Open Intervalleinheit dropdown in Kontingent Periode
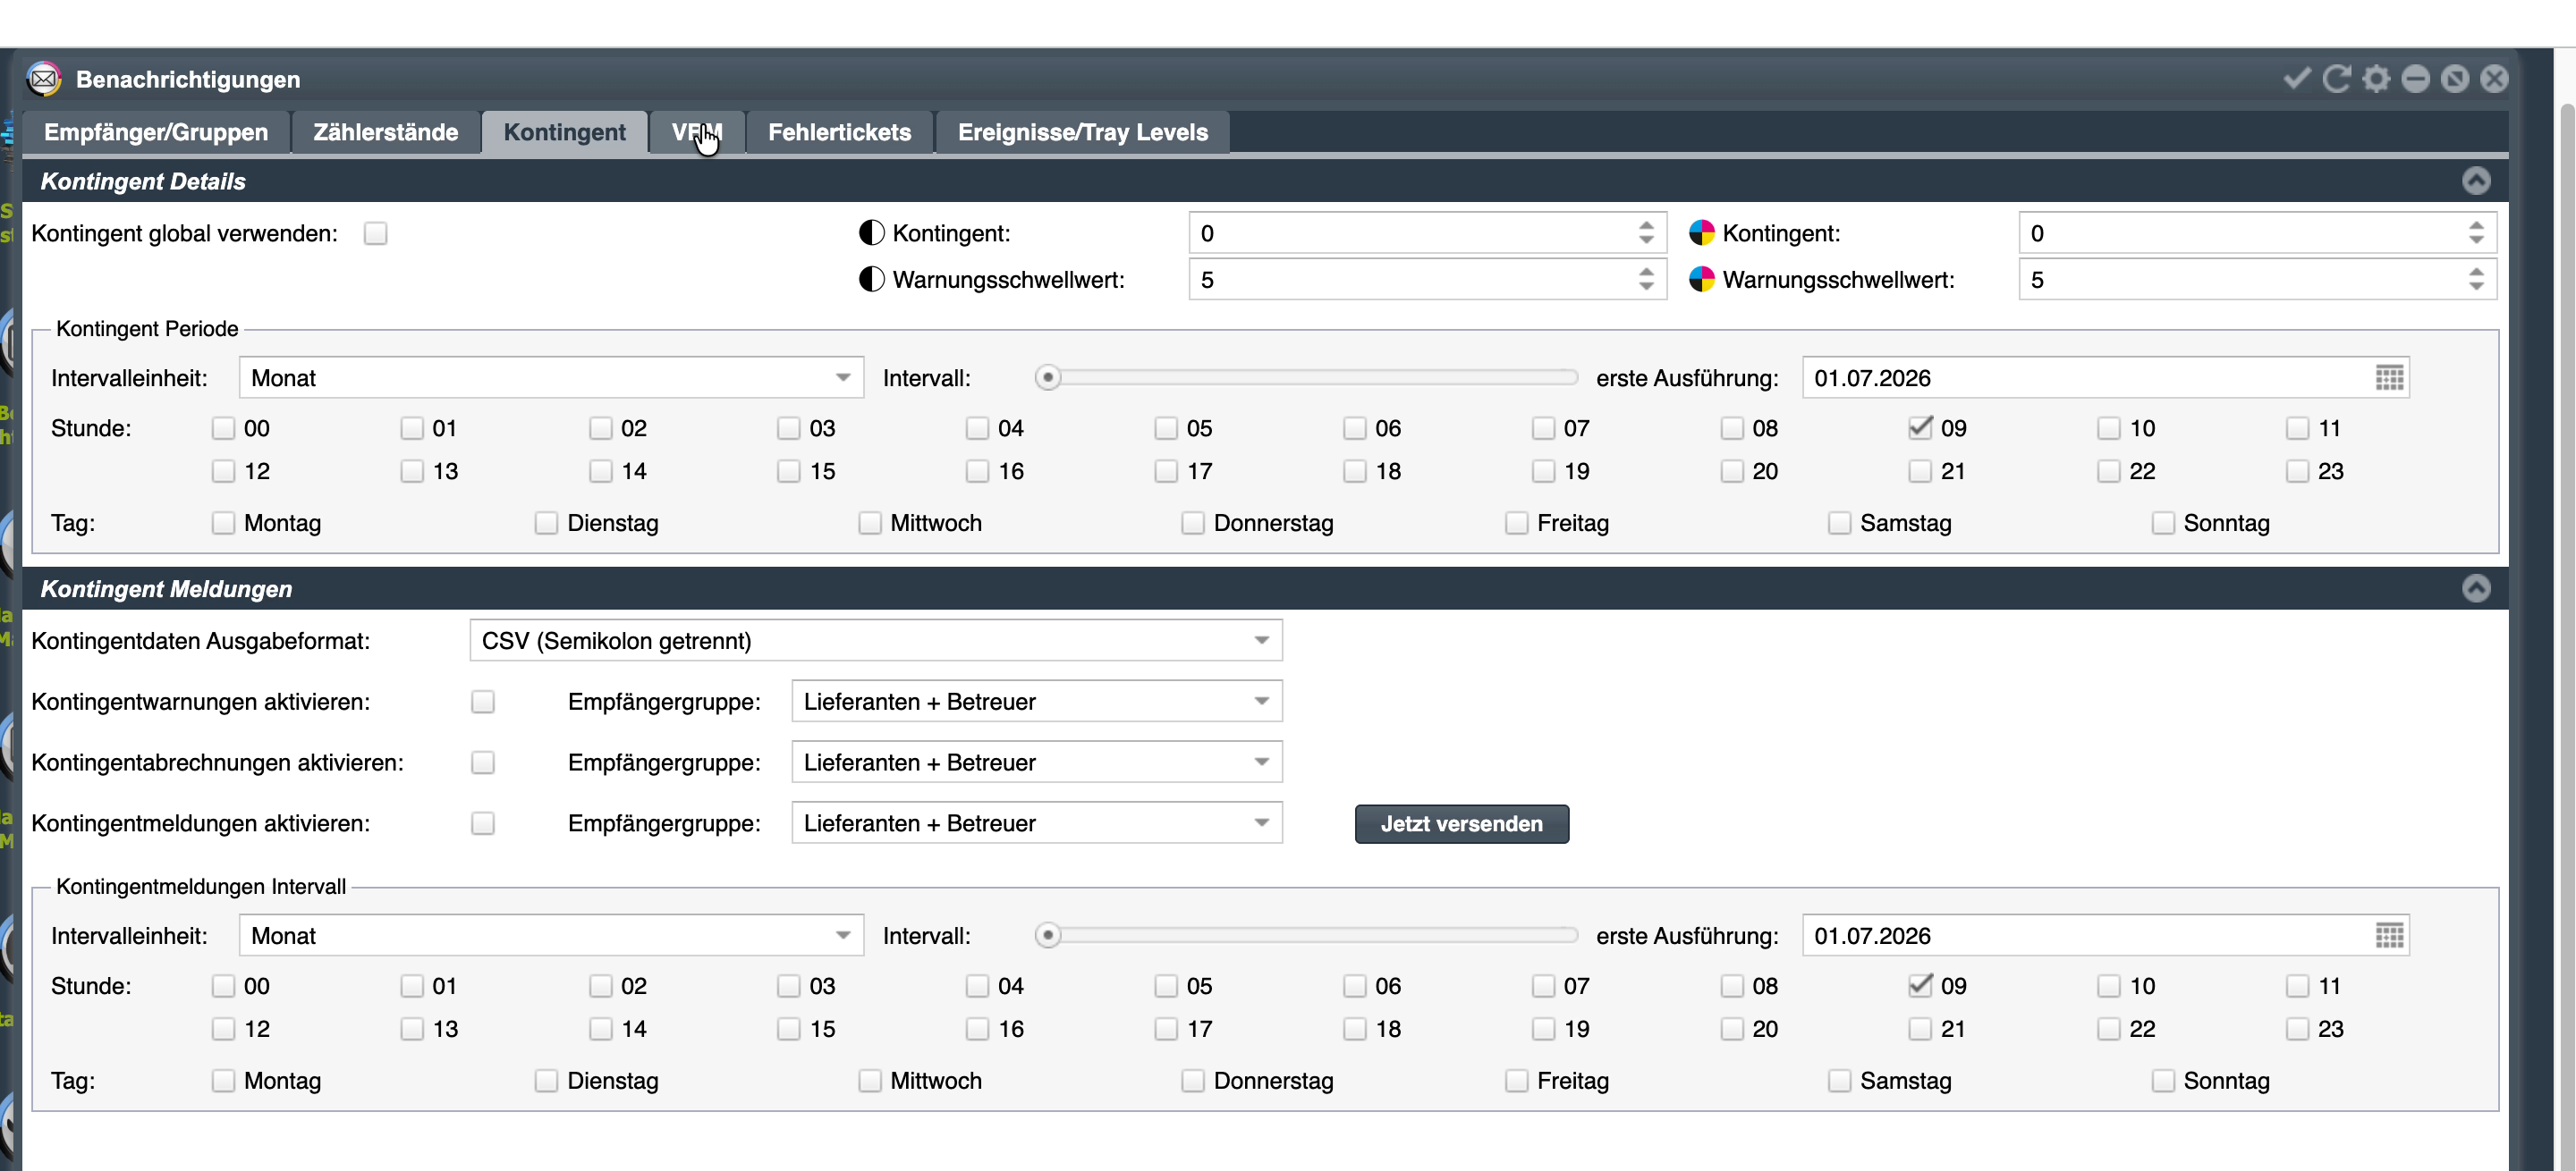The width and height of the screenshot is (2576, 1171). click(x=551, y=378)
